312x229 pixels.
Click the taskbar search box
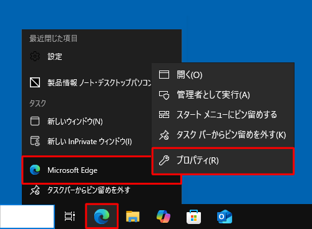tap(27, 217)
